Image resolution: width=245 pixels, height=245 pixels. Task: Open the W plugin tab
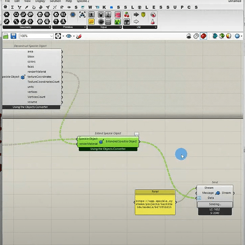tap(90, 7)
